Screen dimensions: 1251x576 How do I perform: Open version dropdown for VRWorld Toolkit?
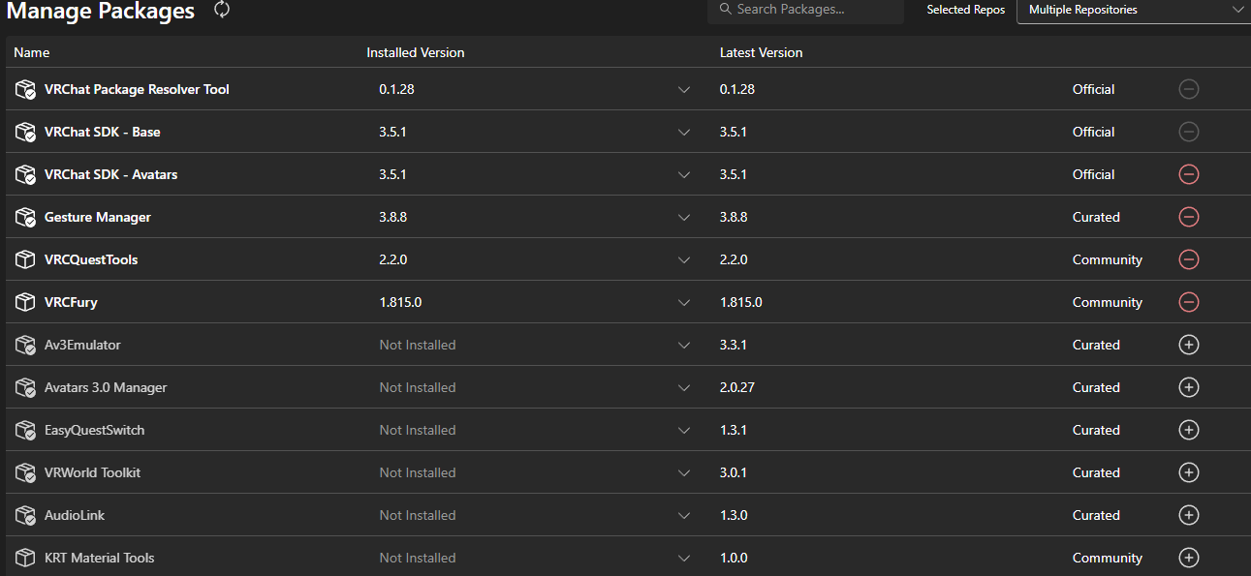pos(684,472)
